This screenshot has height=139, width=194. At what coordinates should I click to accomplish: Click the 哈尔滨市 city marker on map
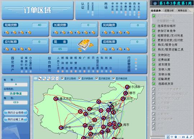tap(127, 87)
